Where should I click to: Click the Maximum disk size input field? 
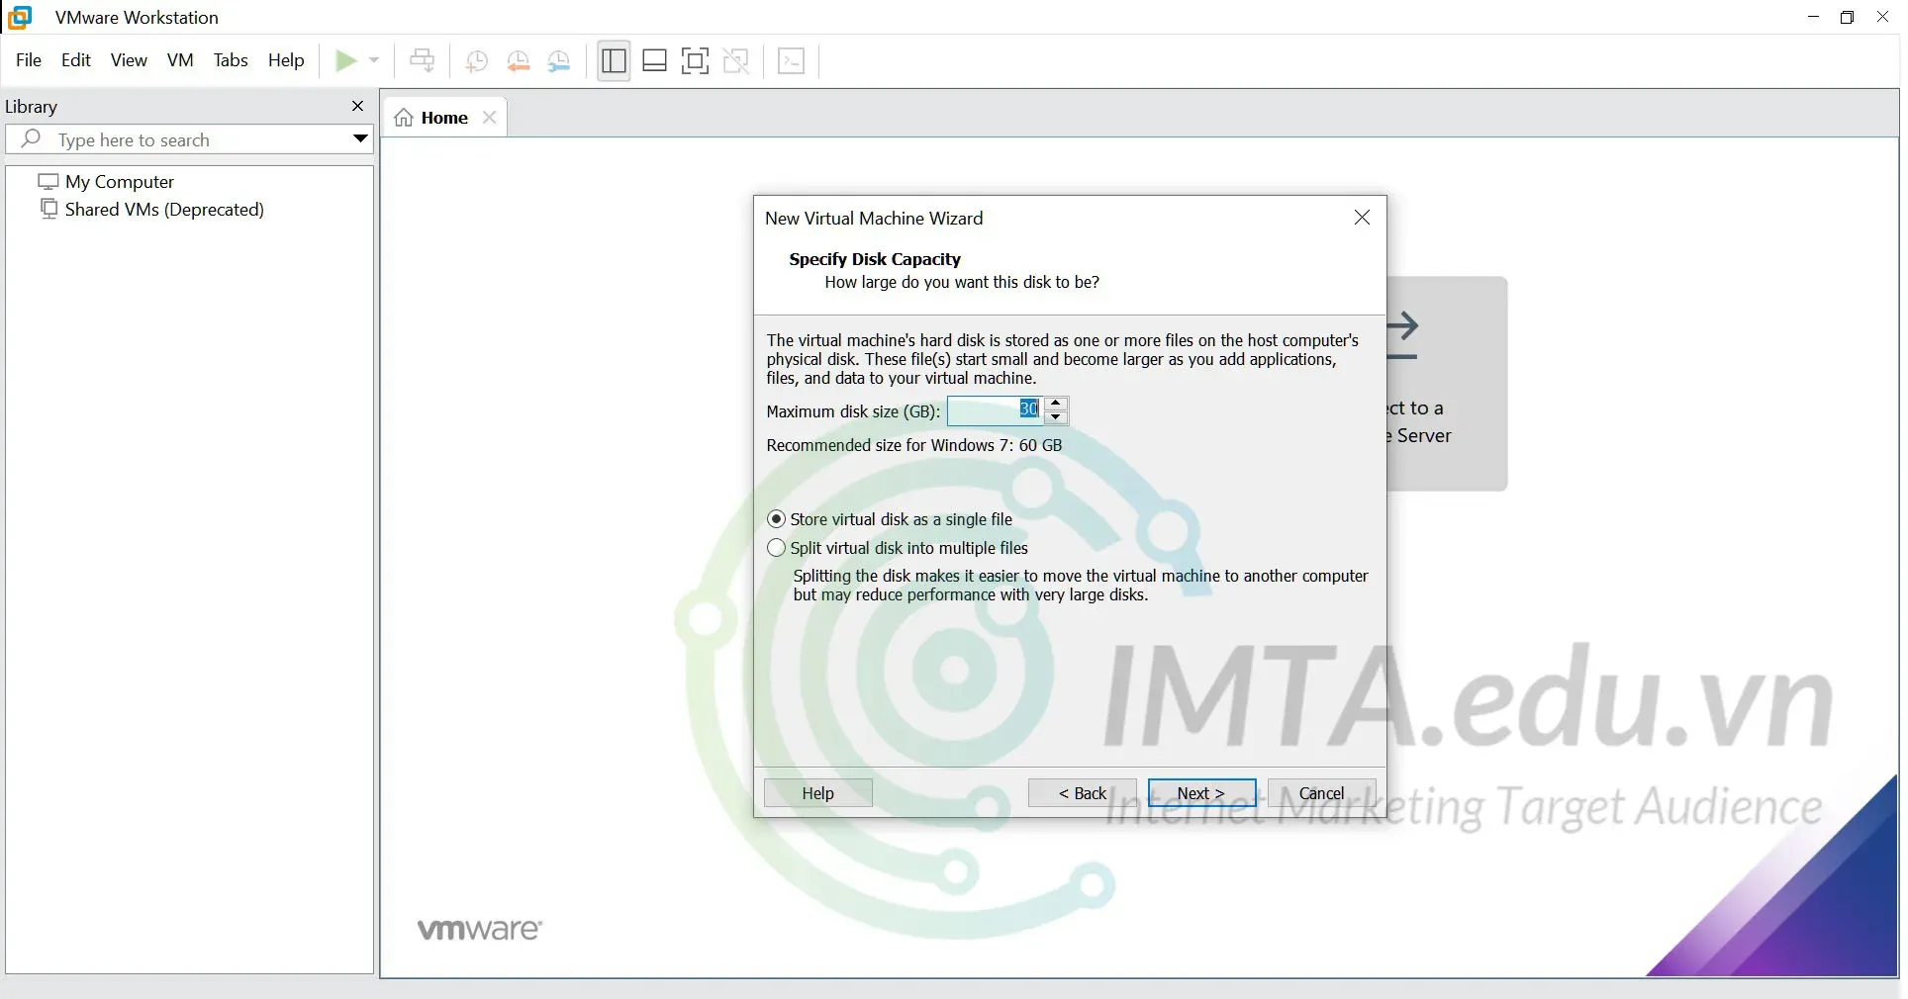coord(993,410)
